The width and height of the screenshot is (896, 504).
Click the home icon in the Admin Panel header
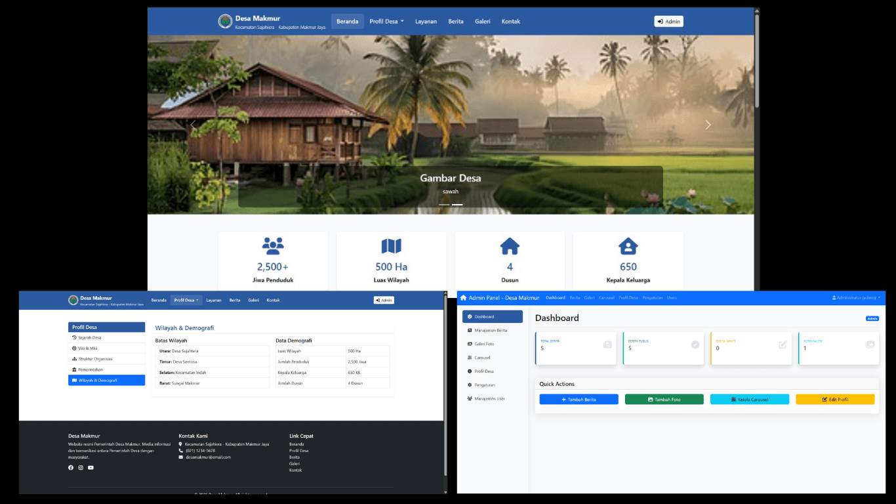[x=464, y=298]
